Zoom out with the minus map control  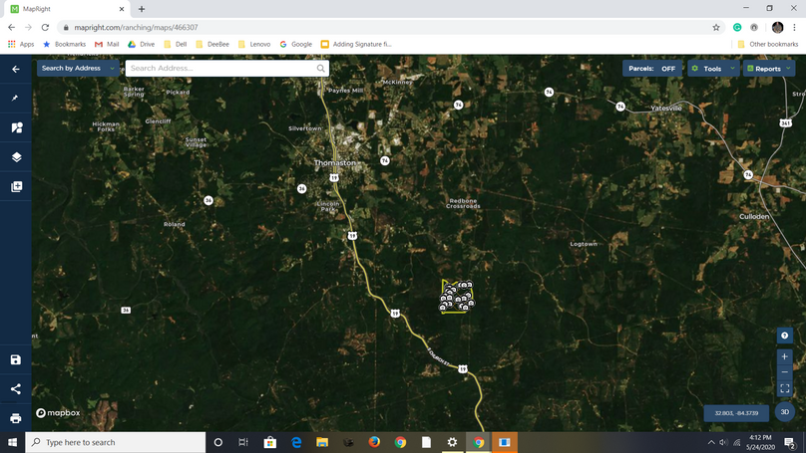pos(784,372)
